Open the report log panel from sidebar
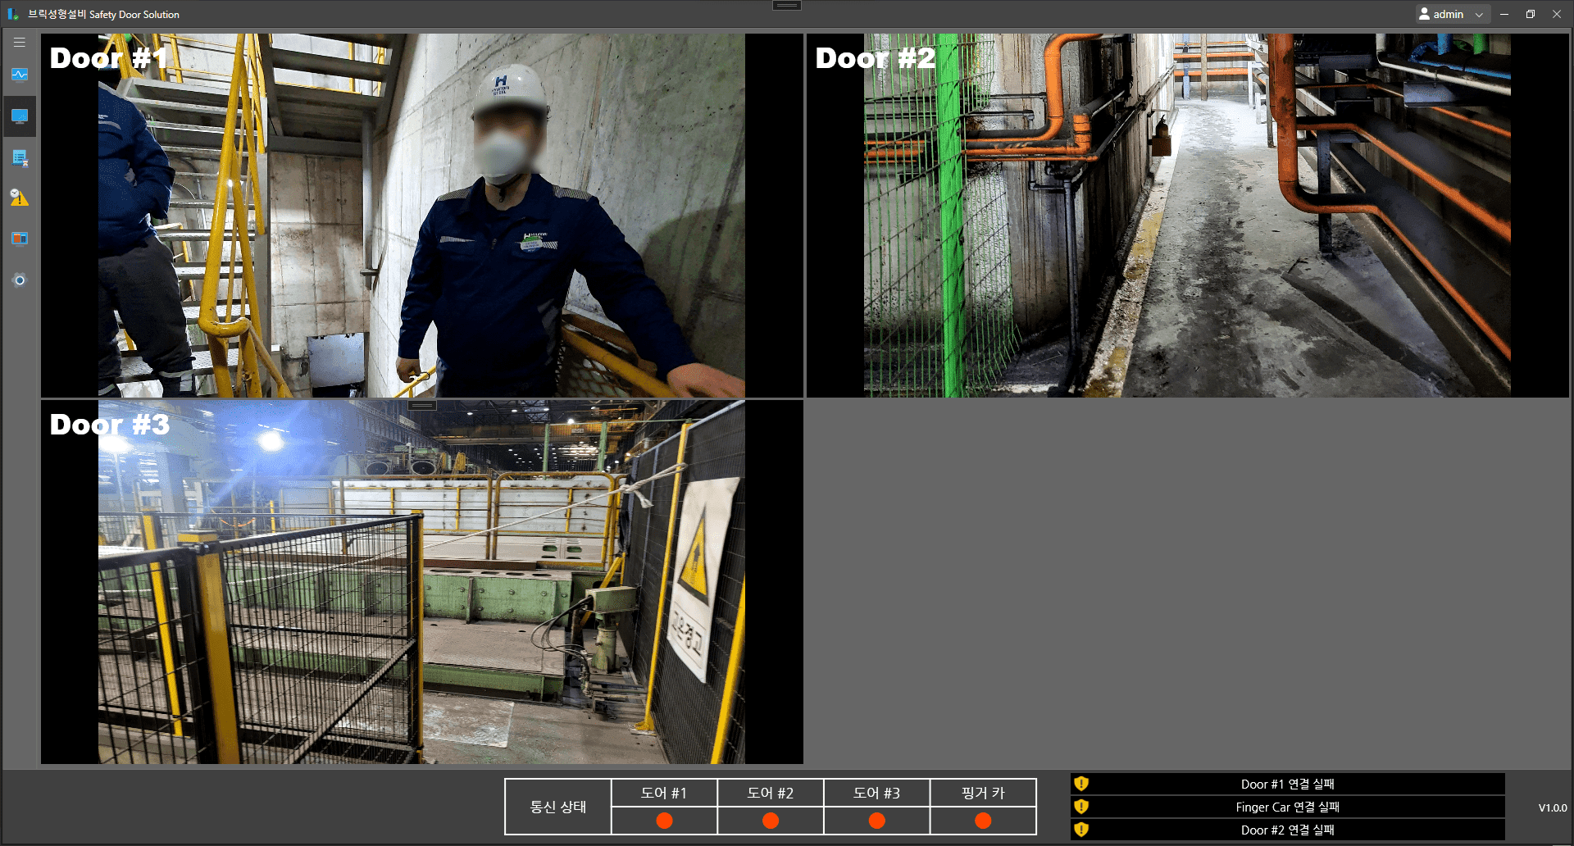 pyautogui.click(x=19, y=157)
